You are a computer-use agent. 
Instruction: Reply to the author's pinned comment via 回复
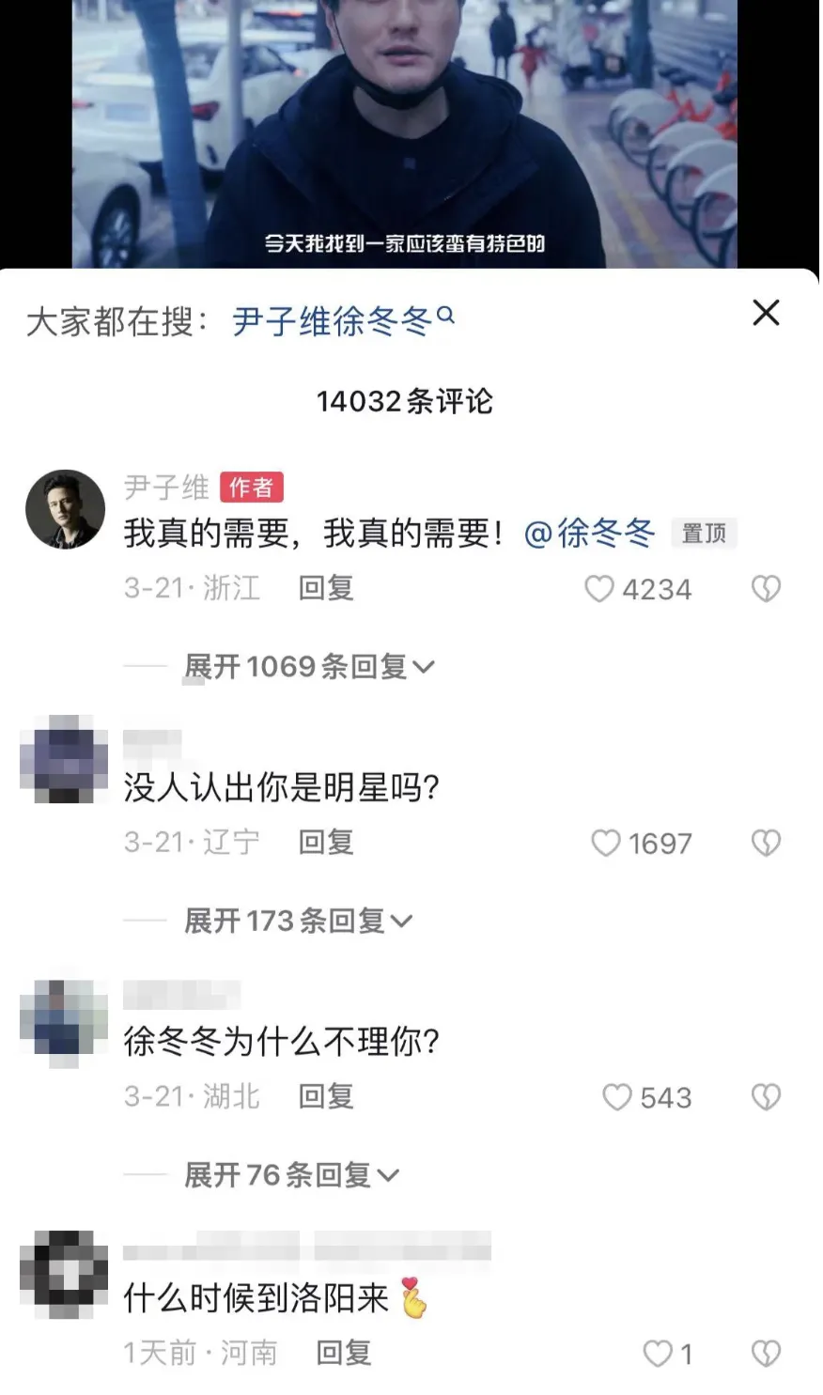click(x=326, y=589)
